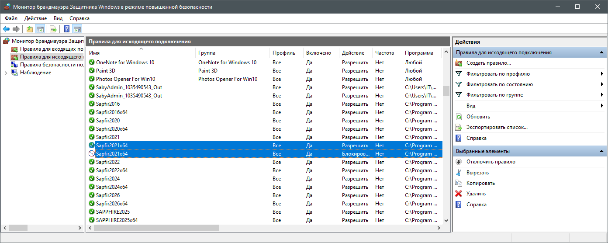Sort by the Имя column header
This screenshot has width=608, height=243.
(141, 53)
